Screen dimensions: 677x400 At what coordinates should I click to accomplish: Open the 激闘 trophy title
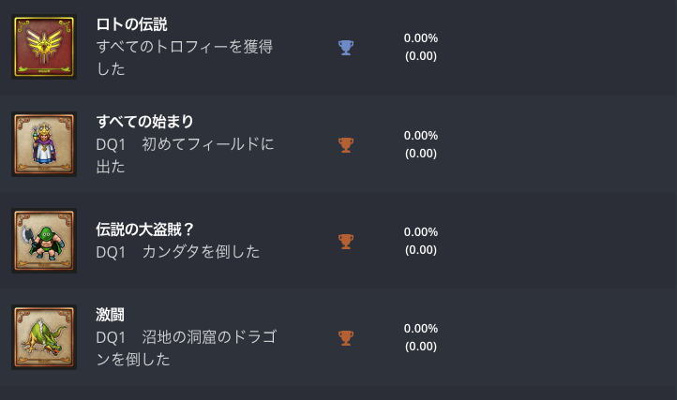tap(111, 315)
